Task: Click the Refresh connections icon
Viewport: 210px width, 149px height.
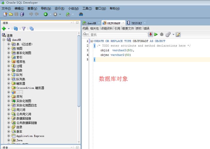Action: (x=16, y=29)
